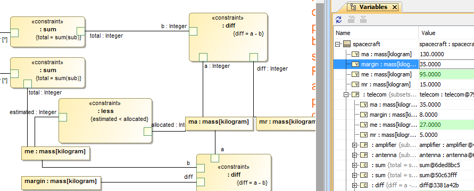Expand the amplifier part node
This screenshot has width=474, height=191.
coord(355,145)
